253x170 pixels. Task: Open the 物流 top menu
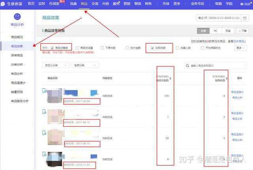click(138, 4)
